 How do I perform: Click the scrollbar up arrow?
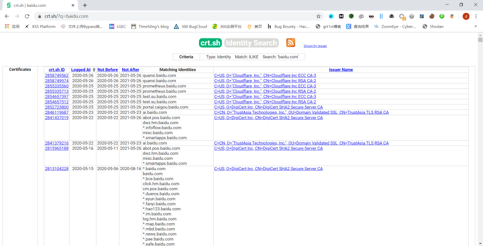tap(480, 34)
